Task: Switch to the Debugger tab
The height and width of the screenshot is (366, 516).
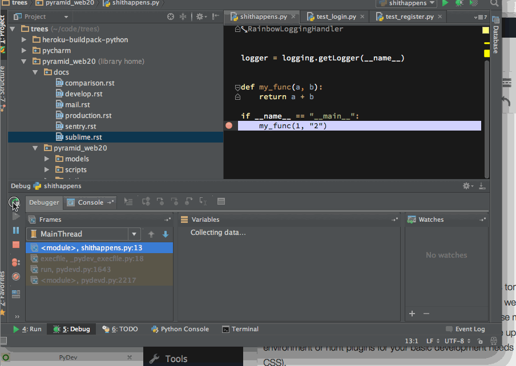Action: 44,202
